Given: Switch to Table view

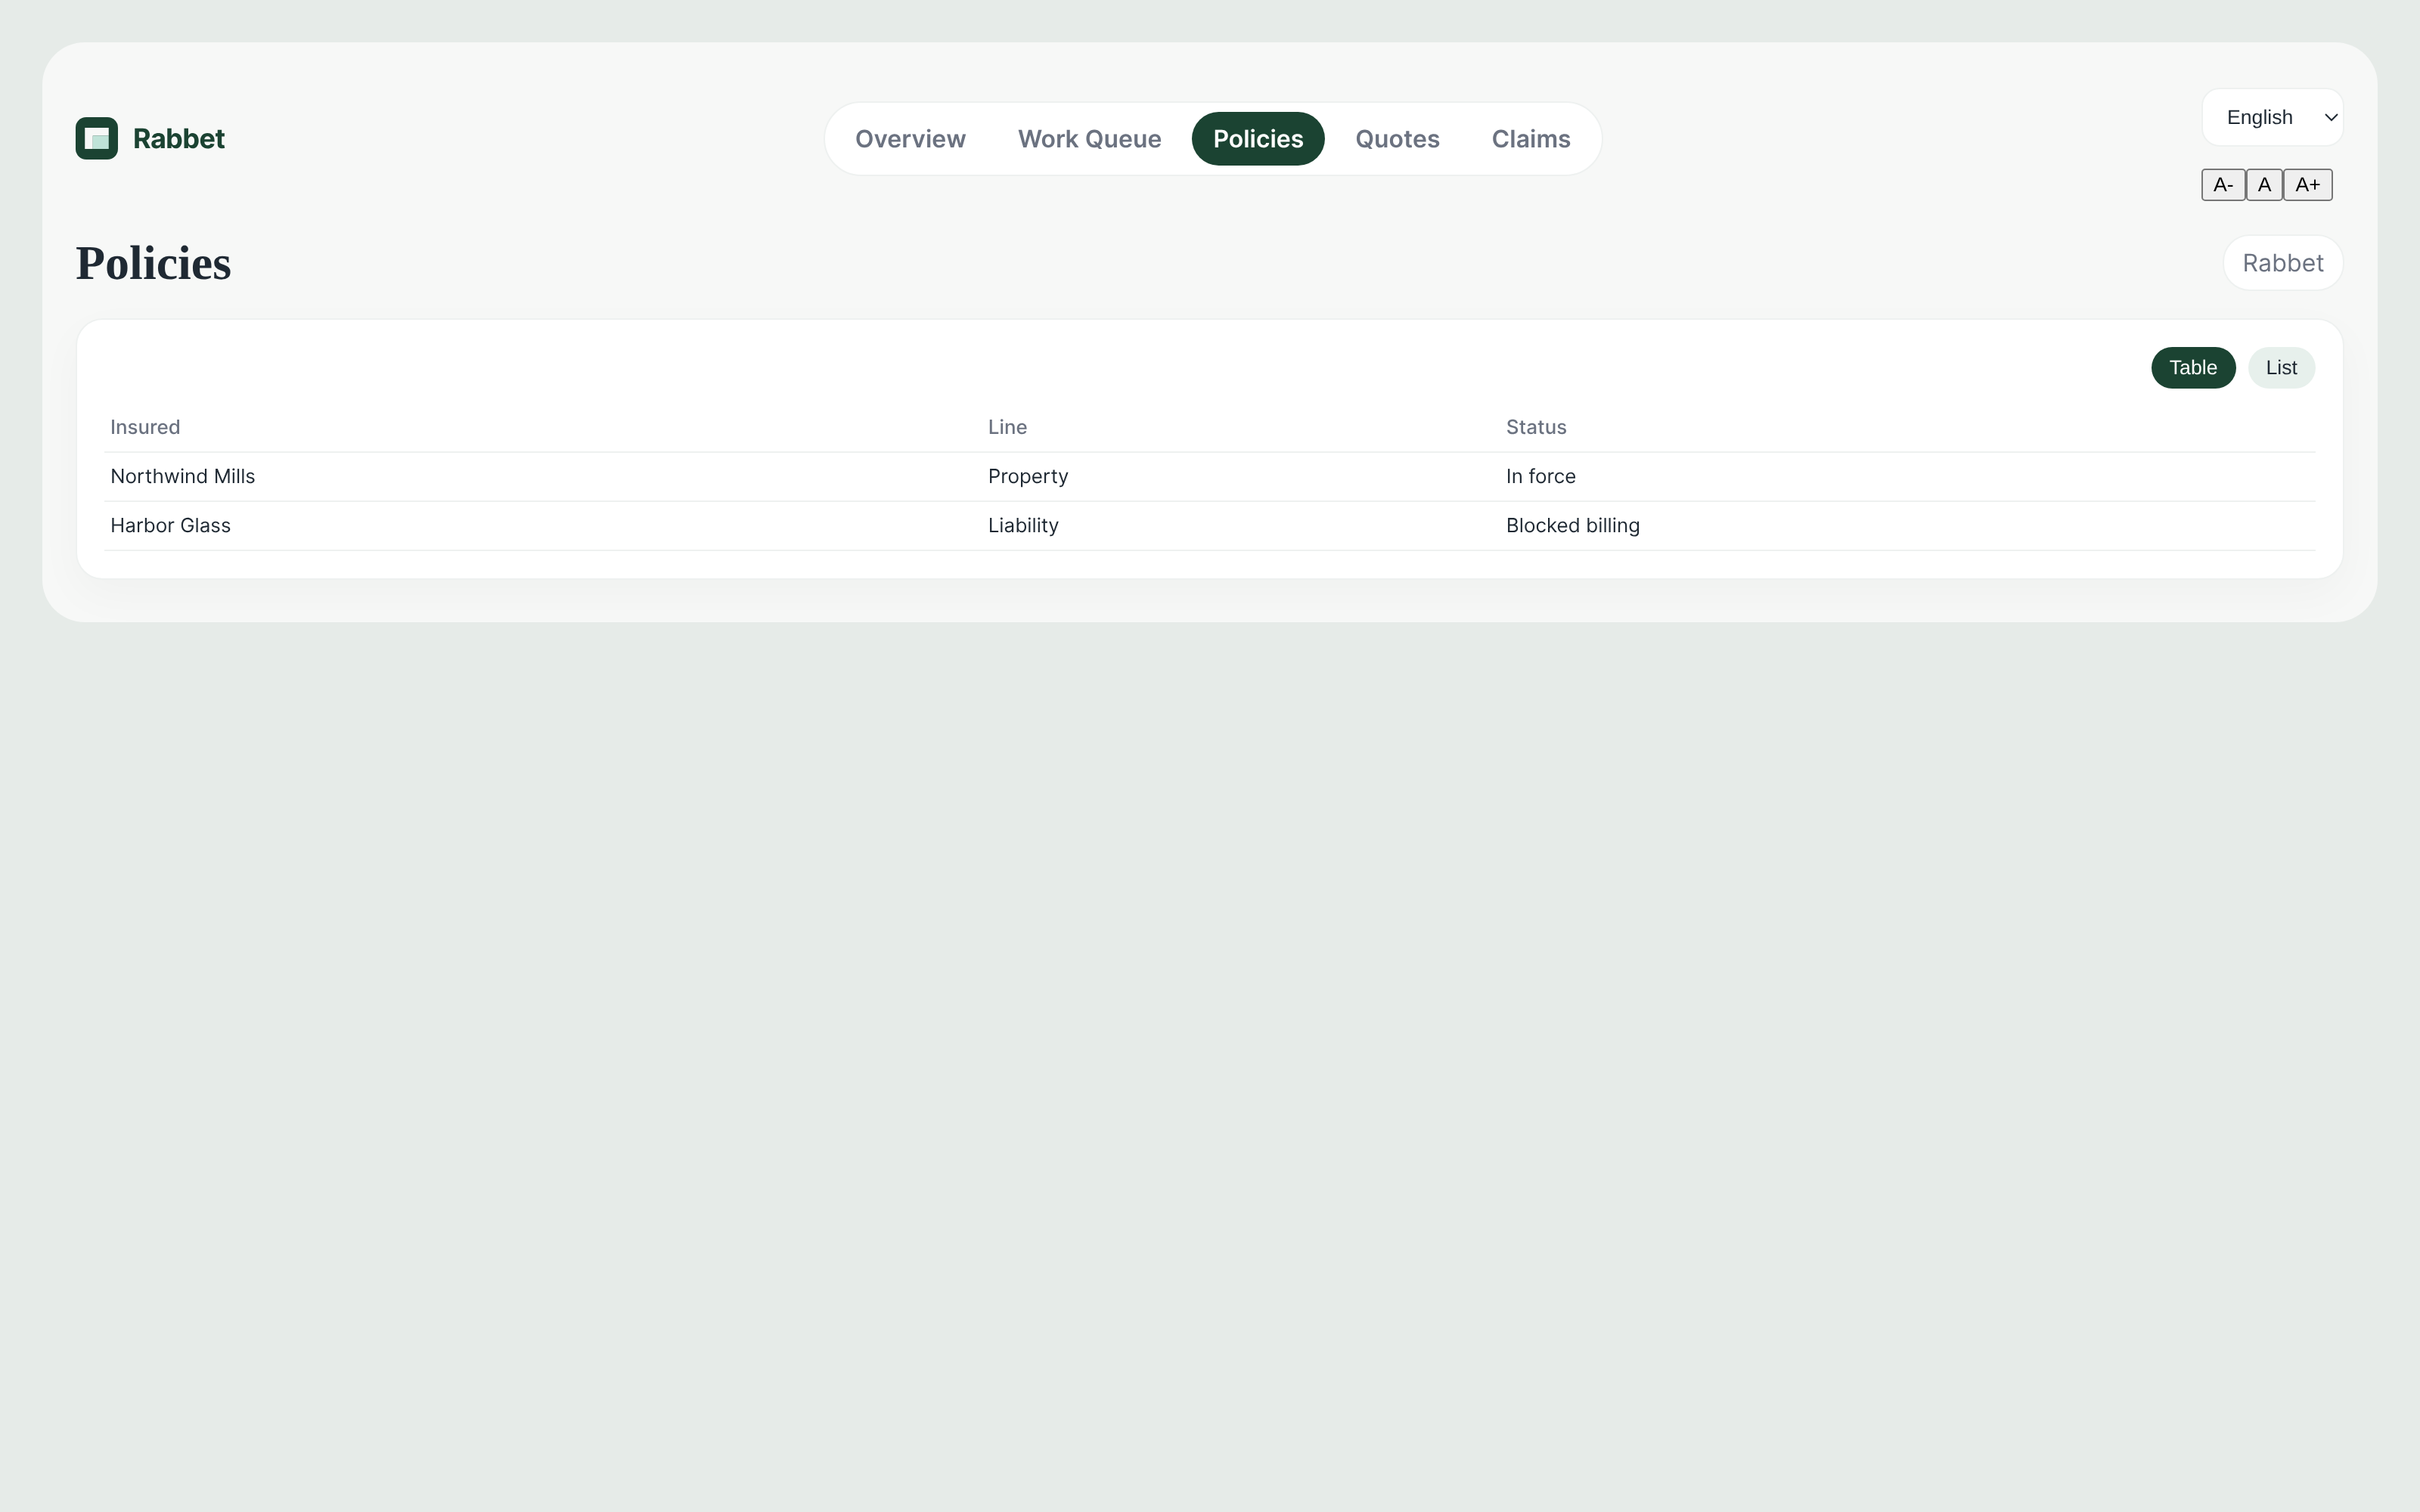Looking at the screenshot, I should [x=2193, y=368].
